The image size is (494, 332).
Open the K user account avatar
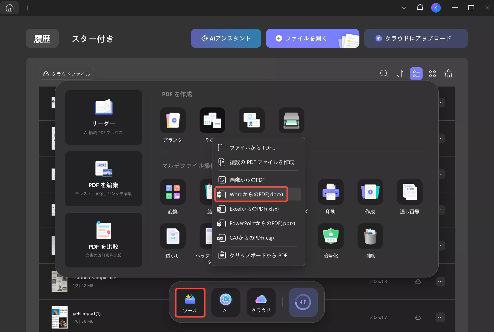(x=436, y=8)
